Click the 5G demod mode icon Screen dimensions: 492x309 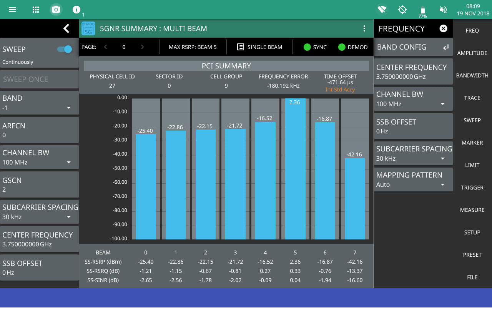click(88, 28)
